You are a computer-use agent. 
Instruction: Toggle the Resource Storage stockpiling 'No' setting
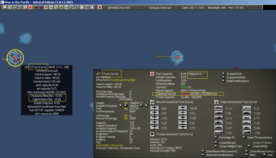pos(126,118)
